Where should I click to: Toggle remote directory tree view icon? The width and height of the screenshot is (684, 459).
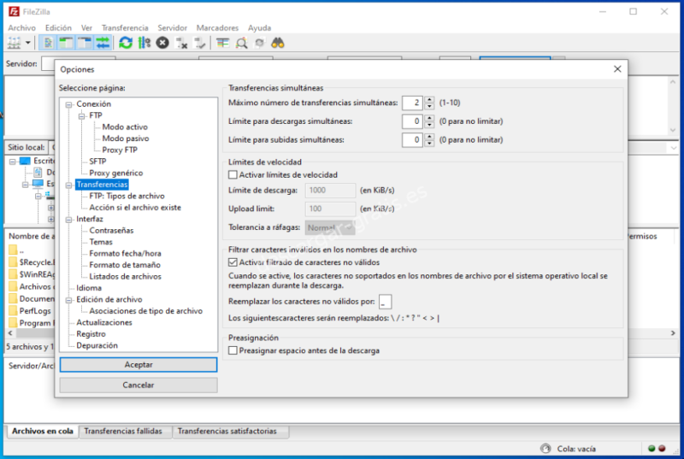click(84, 43)
